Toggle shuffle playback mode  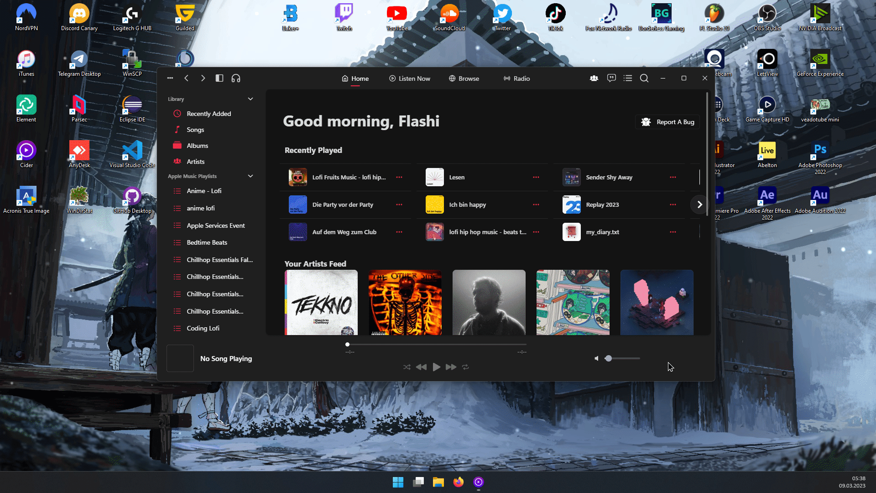click(x=407, y=367)
